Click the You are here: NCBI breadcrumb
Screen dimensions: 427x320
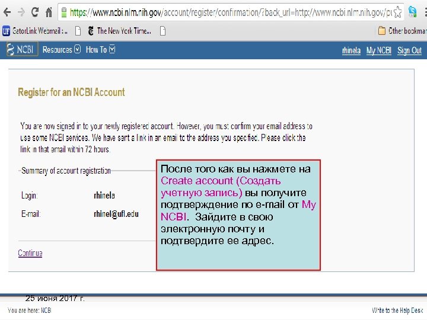coord(29,310)
